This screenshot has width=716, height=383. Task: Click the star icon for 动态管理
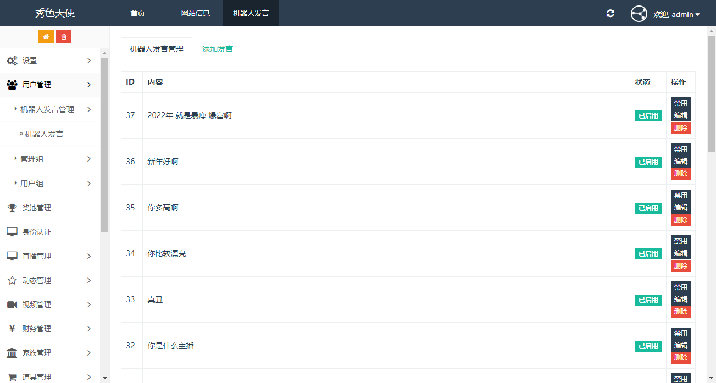click(12, 280)
